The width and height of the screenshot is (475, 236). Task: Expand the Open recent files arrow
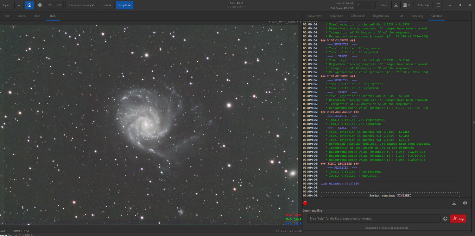19,5
